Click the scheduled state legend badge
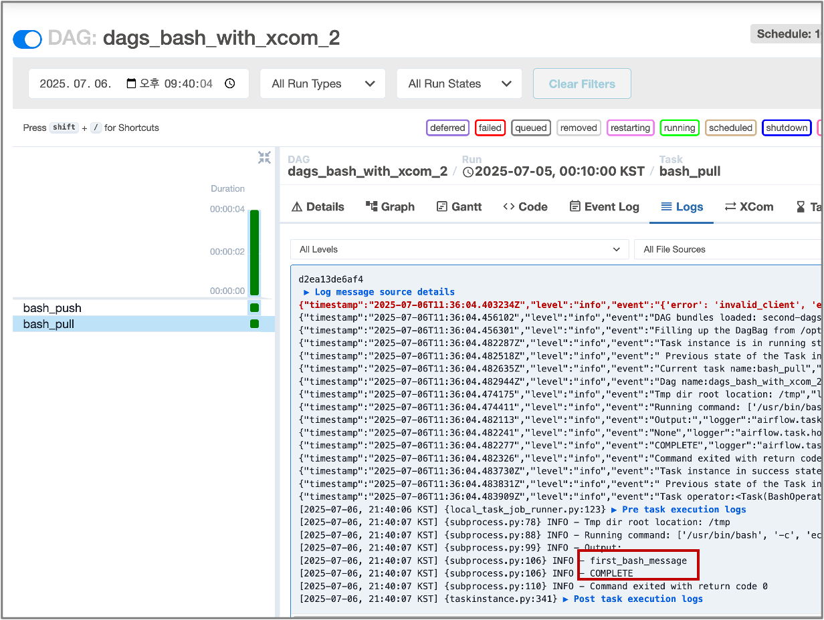 pos(730,128)
